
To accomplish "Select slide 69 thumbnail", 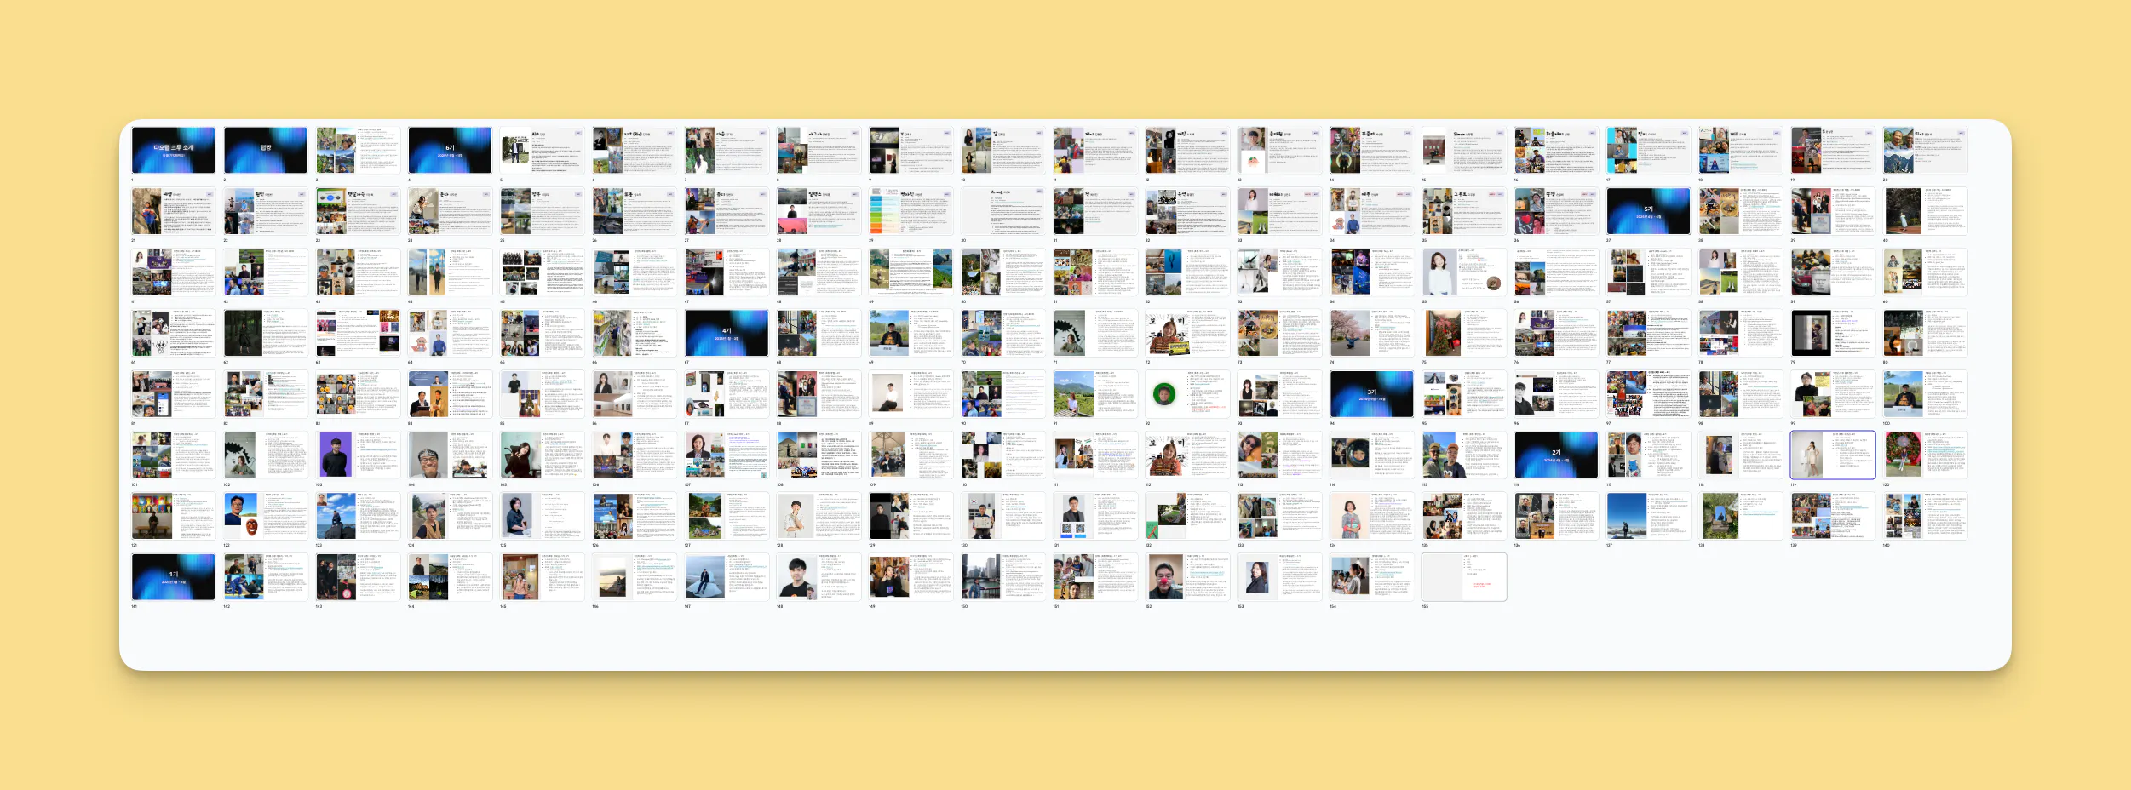I will (910, 333).
